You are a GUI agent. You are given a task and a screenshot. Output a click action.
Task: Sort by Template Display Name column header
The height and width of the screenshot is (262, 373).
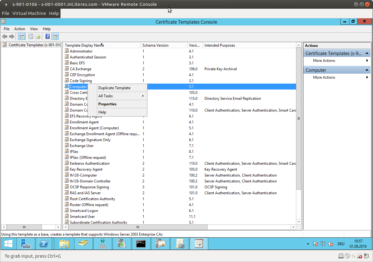pos(102,45)
